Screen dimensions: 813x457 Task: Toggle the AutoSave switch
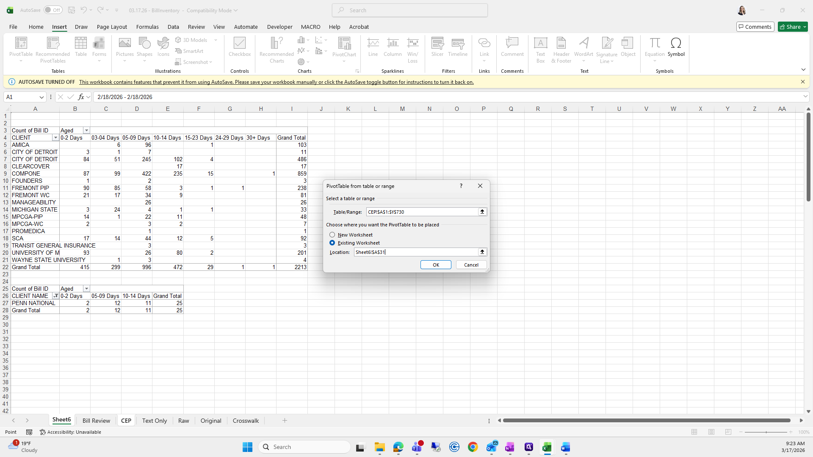53,10
